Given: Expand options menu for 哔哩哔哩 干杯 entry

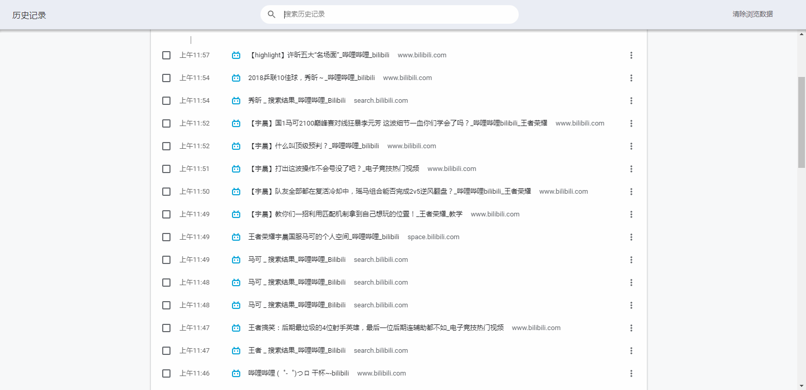Looking at the screenshot, I should coord(631,373).
